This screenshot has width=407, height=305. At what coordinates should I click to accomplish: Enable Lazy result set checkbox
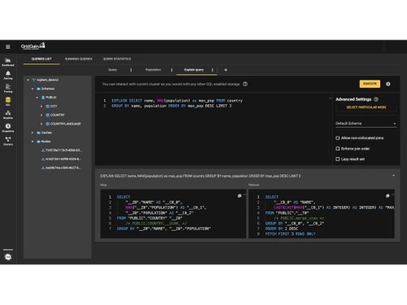338,159
